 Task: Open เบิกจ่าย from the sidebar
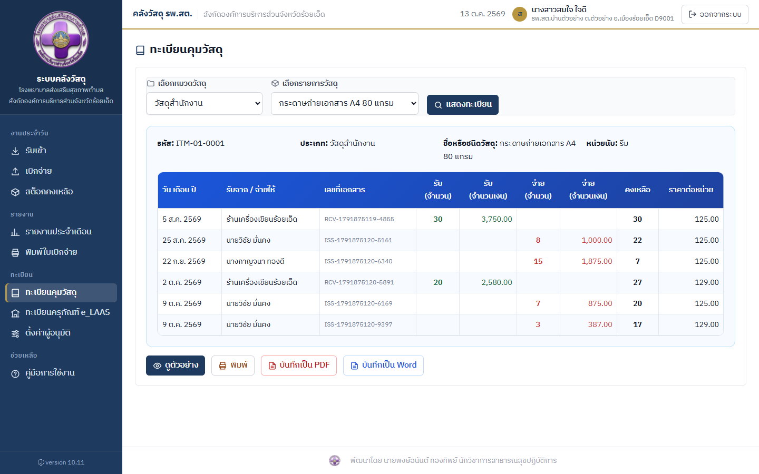61,171
